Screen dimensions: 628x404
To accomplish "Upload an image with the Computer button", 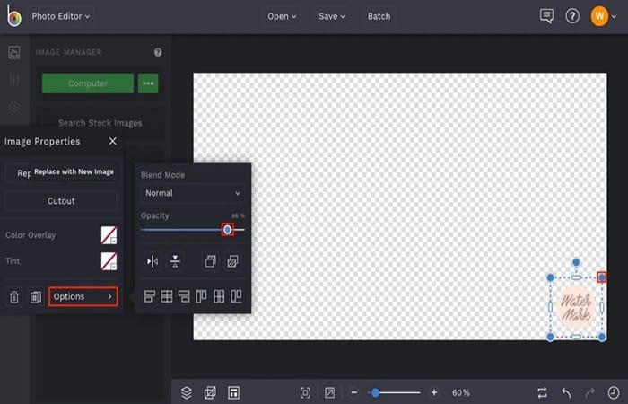I will pos(88,83).
